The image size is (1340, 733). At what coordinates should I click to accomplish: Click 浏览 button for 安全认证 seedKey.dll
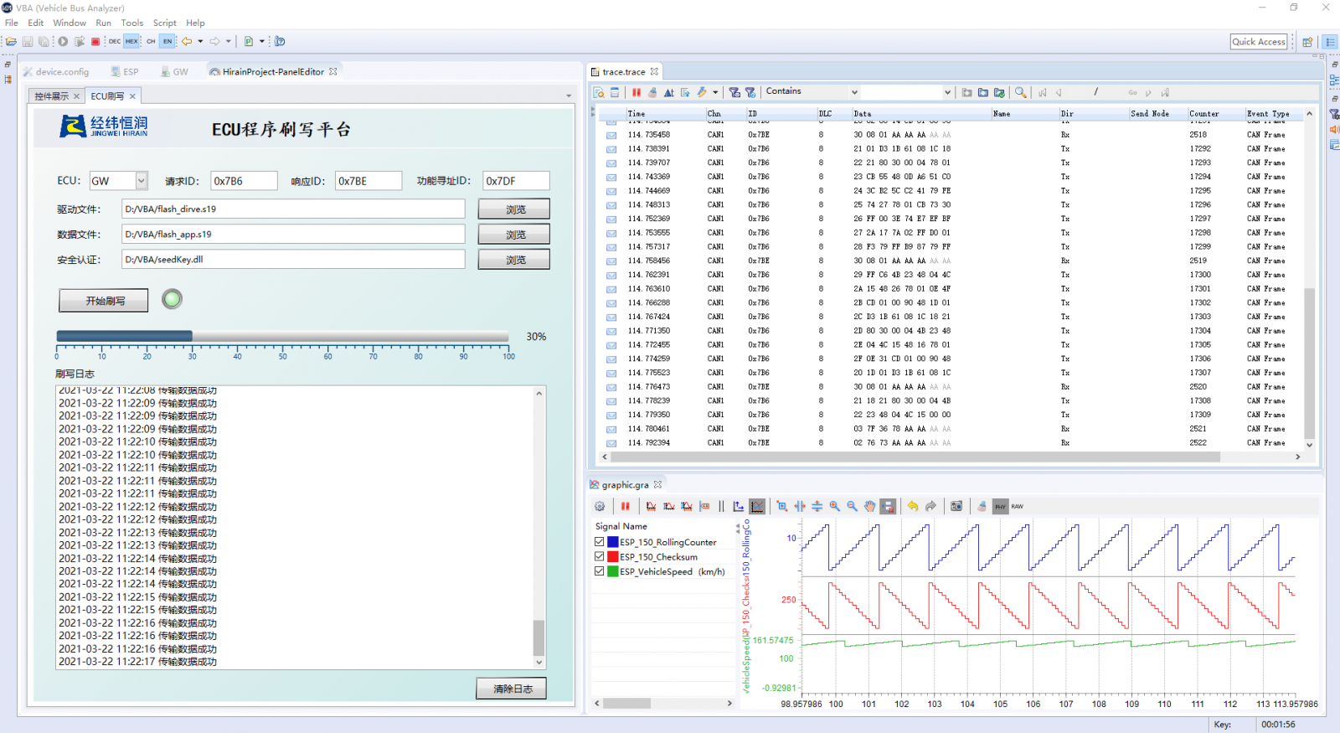tap(514, 260)
